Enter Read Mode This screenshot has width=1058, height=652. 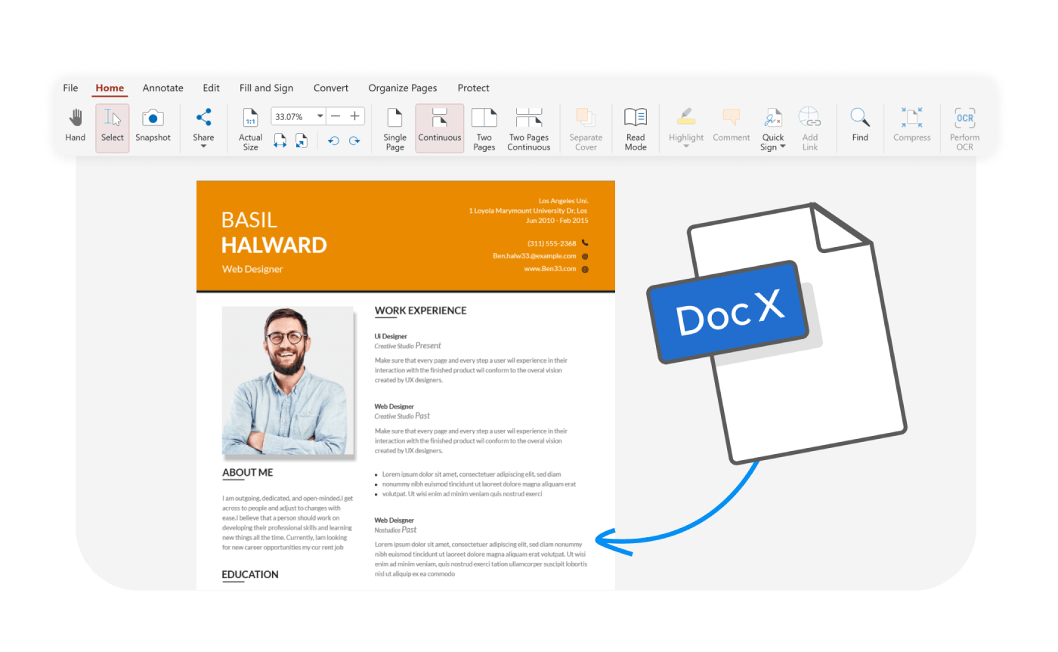pyautogui.click(x=636, y=129)
